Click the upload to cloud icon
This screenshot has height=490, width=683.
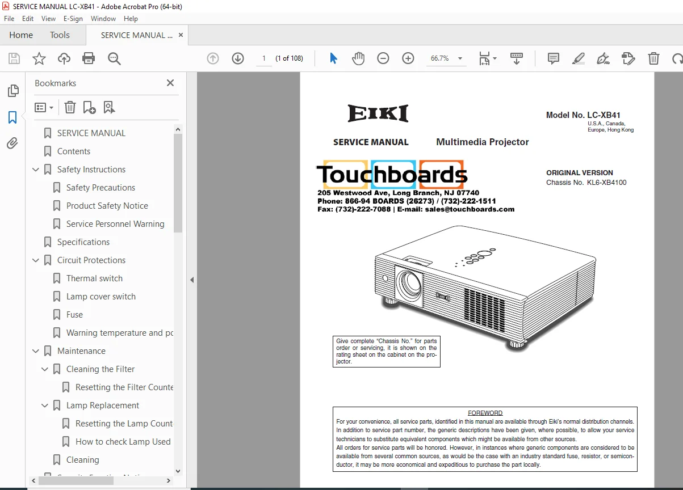[x=64, y=58]
